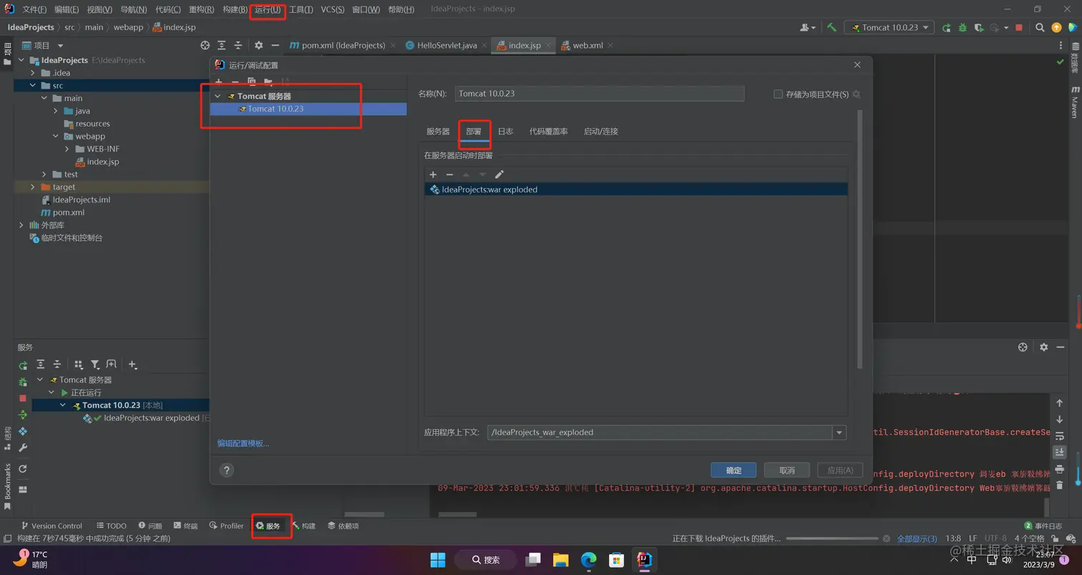The image size is (1082, 575).
Task: Open the user account icon in the top toolbar
Action: 809,27
